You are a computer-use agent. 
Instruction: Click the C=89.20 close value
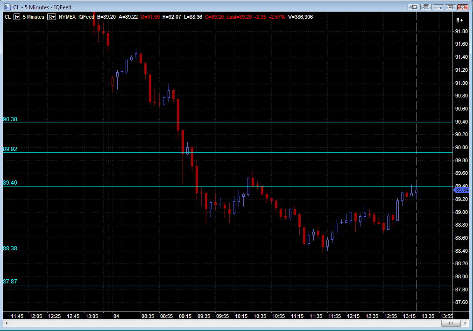(x=214, y=17)
